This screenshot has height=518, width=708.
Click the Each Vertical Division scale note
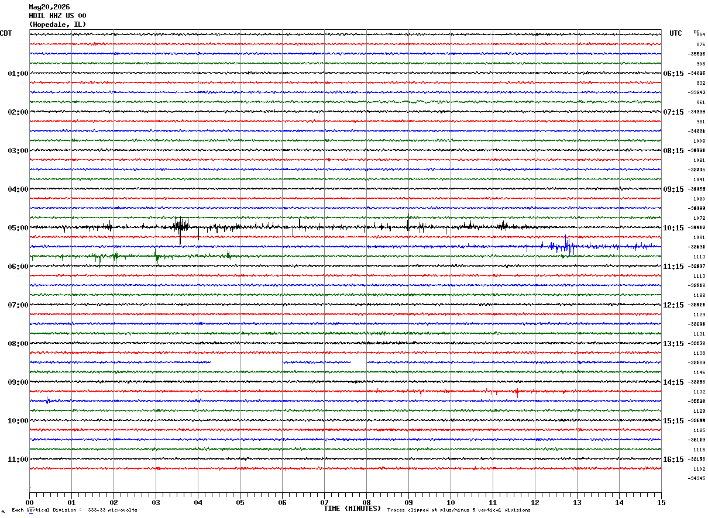74,510
